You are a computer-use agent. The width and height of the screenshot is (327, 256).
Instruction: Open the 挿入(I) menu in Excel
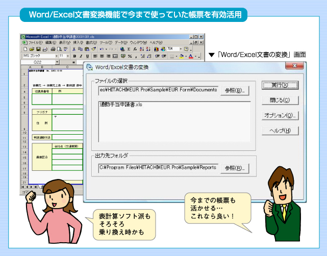78,42
